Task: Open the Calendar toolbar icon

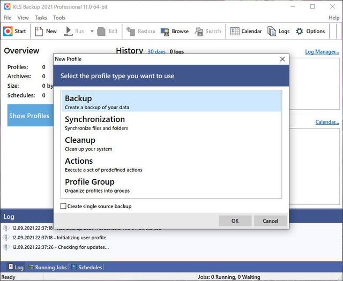Action: [235, 31]
